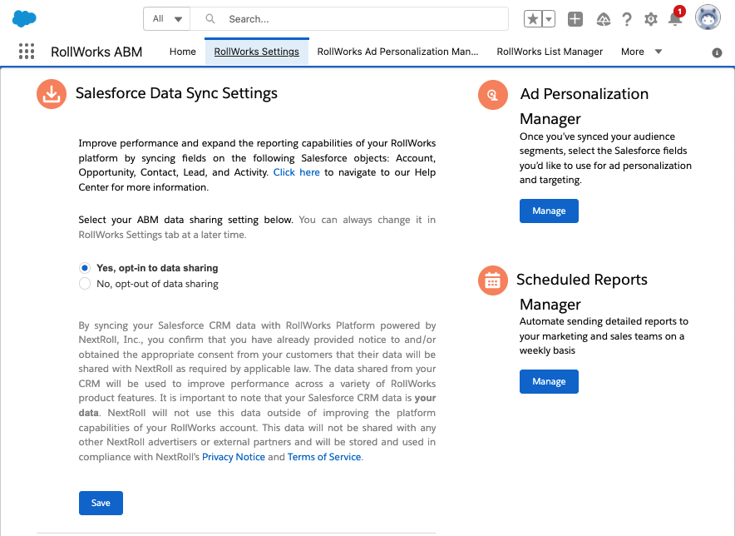Click the Salesforce cloud logo

coord(25,18)
